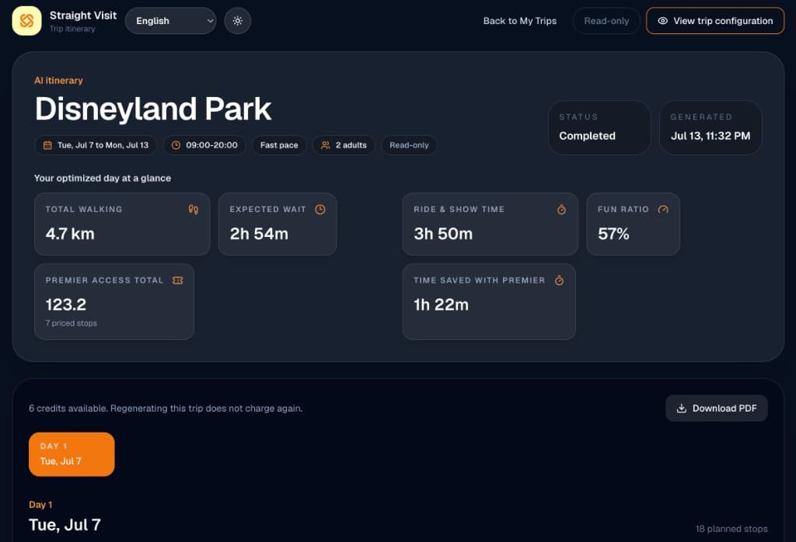The width and height of the screenshot is (796, 542).
Task: Click the Read-only chip below the title
Action: (409, 145)
